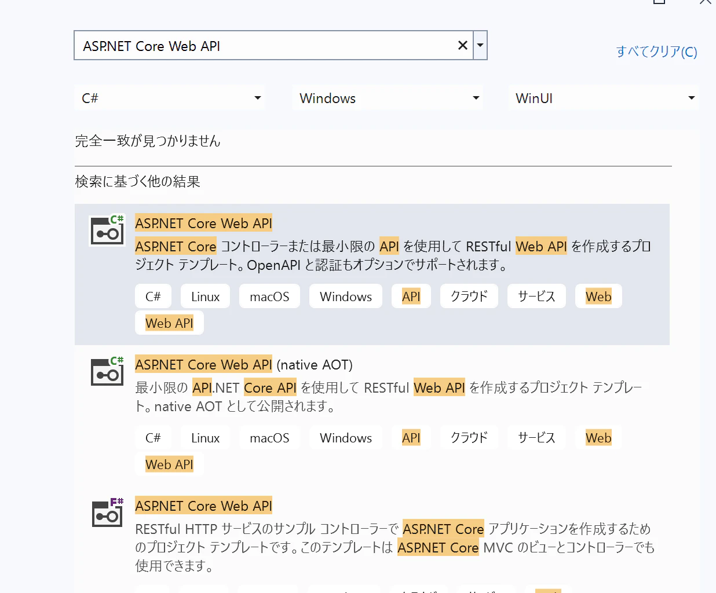Screen dimensions: 716x593
Task: Open the search history dropdown arrow
Action: click(480, 45)
